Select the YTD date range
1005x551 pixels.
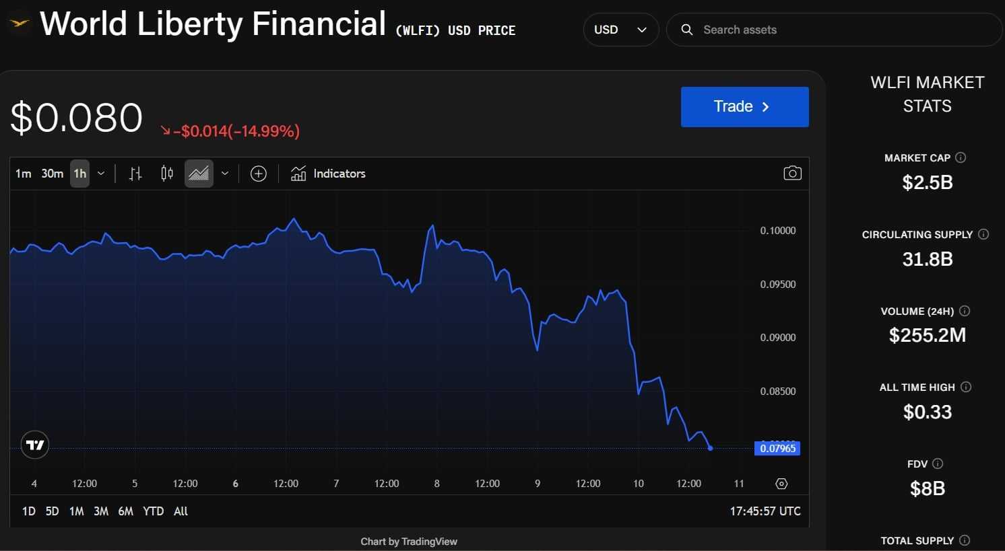[153, 511]
